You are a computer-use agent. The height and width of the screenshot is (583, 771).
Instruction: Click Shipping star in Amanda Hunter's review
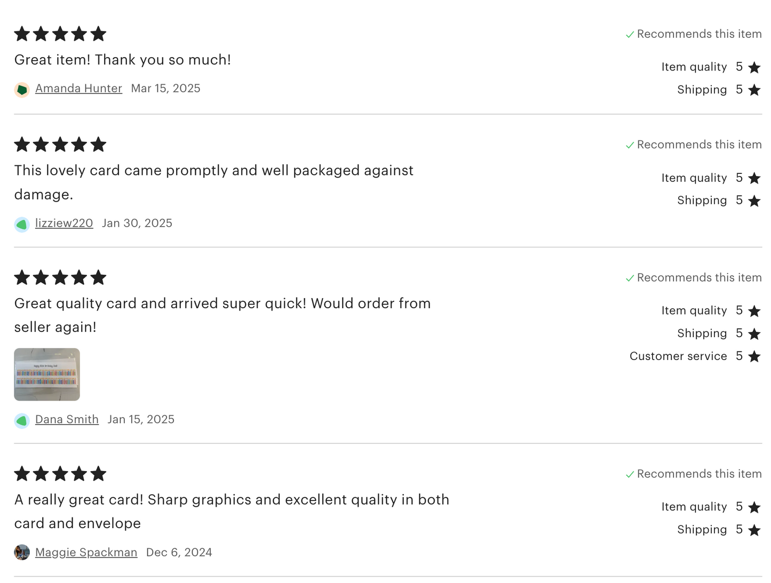(754, 90)
